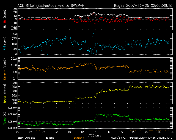
Task: Click the '300' tick on Speed axis
Action: pos(14,103)
